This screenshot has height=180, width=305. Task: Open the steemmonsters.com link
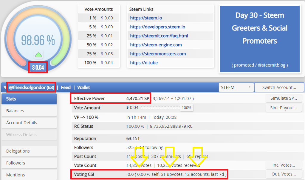pos(158,54)
